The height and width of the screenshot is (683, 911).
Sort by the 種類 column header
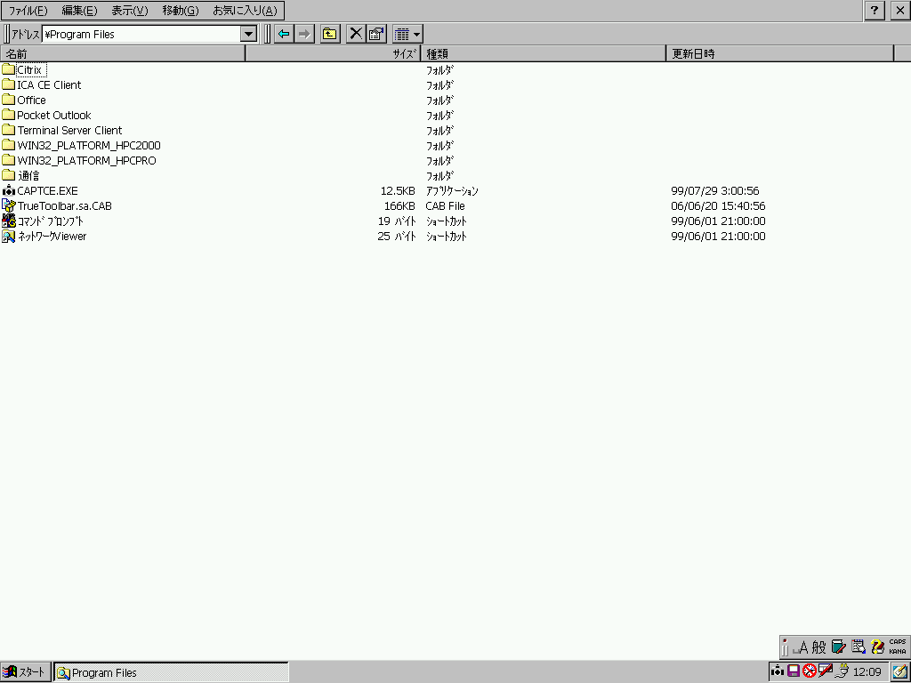coord(544,53)
